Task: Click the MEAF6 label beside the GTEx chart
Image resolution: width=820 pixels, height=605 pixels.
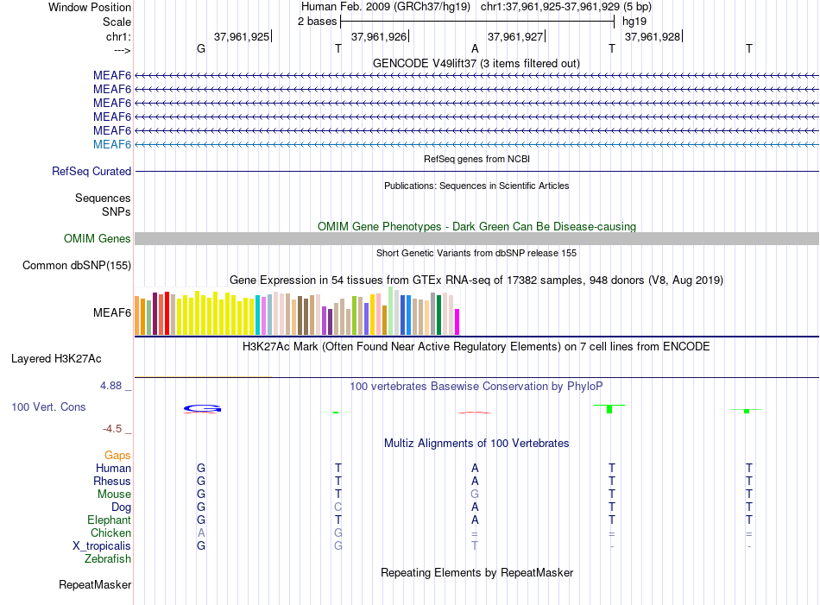Action: pos(112,312)
